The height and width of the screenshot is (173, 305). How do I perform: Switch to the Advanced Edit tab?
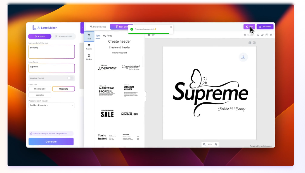pyautogui.click(x=64, y=36)
